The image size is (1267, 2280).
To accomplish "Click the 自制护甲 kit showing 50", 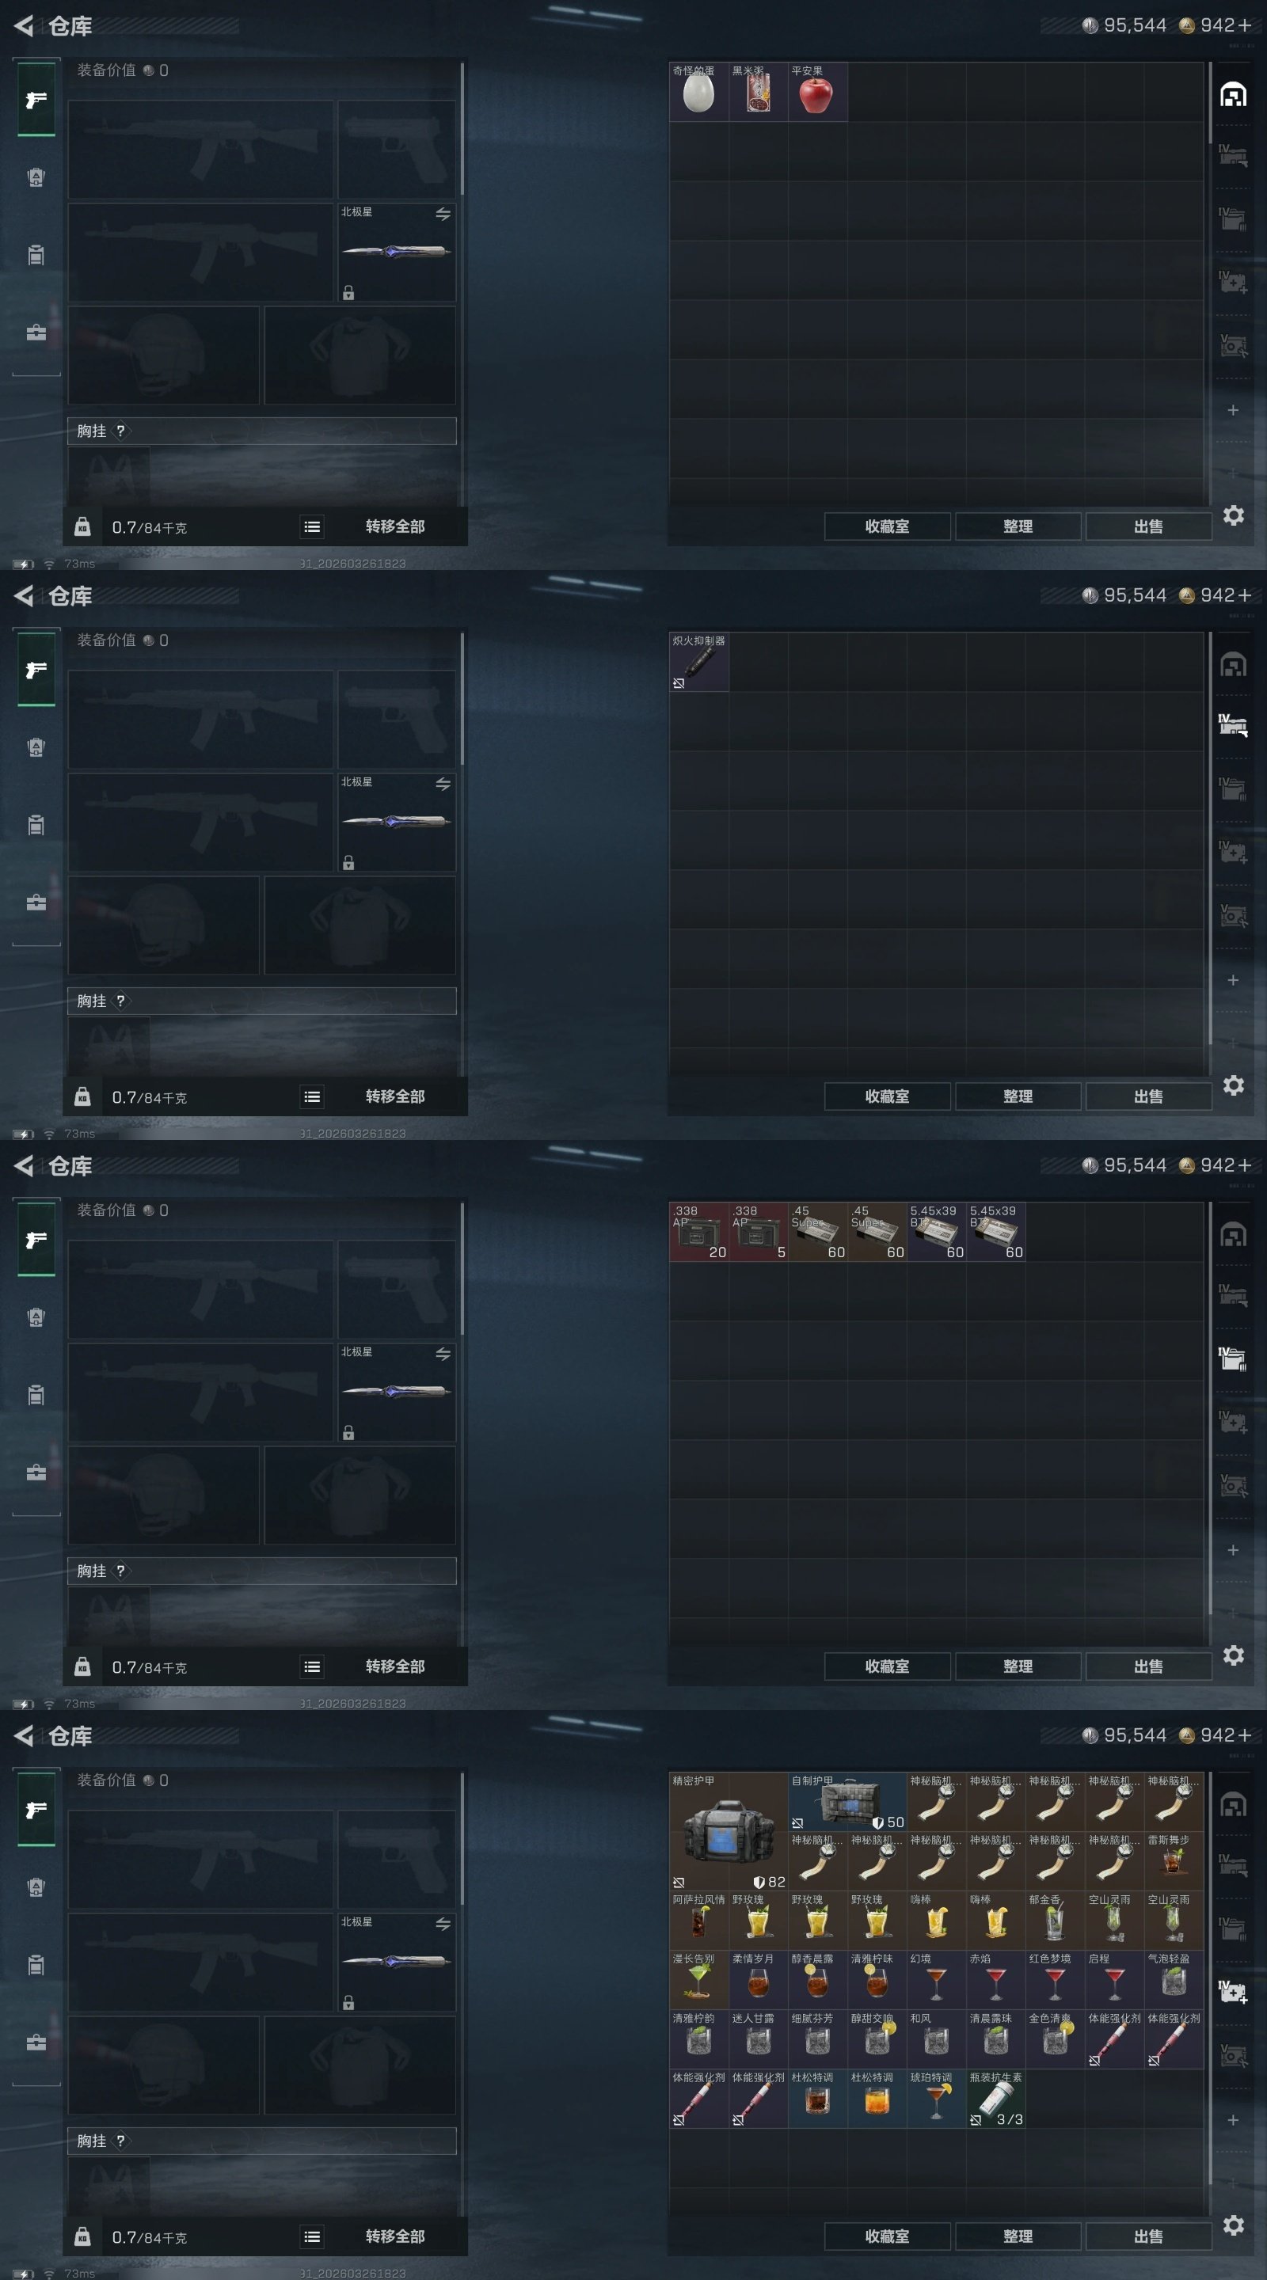I will pos(847,1801).
